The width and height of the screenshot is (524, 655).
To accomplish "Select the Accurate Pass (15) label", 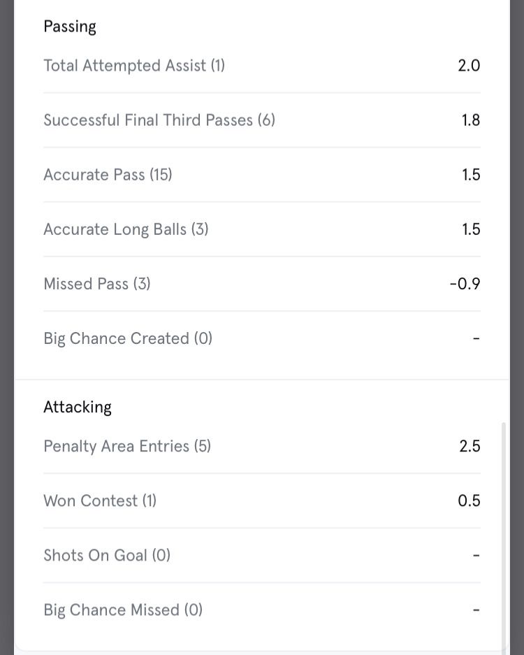I will pos(108,175).
